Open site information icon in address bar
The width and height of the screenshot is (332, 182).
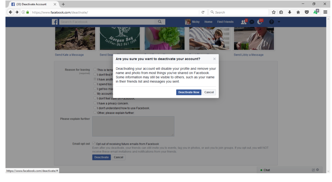pyautogui.click(x=23, y=12)
